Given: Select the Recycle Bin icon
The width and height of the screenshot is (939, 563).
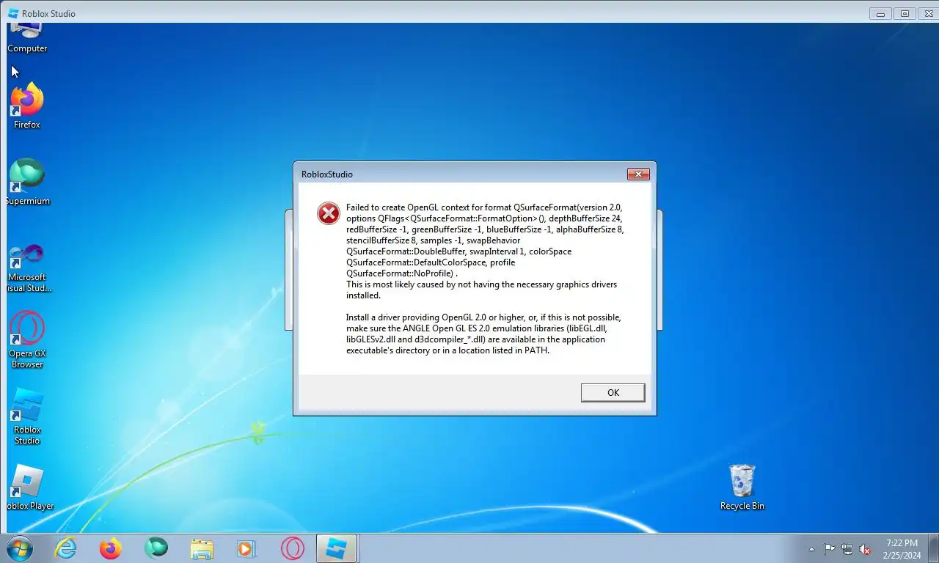Looking at the screenshot, I should click(742, 487).
